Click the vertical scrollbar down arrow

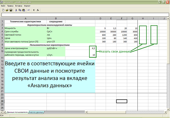[x=168, y=110]
